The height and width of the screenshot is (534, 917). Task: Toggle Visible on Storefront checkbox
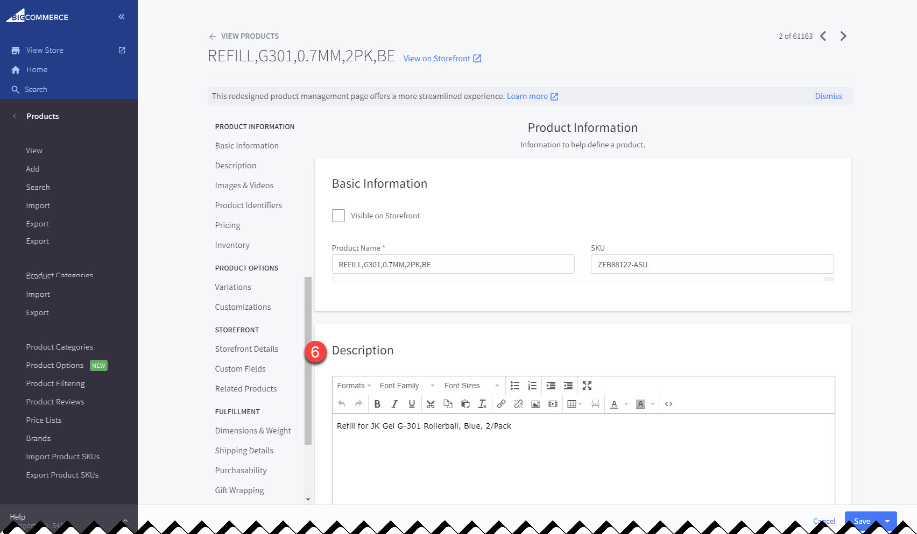pyautogui.click(x=338, y=216)
